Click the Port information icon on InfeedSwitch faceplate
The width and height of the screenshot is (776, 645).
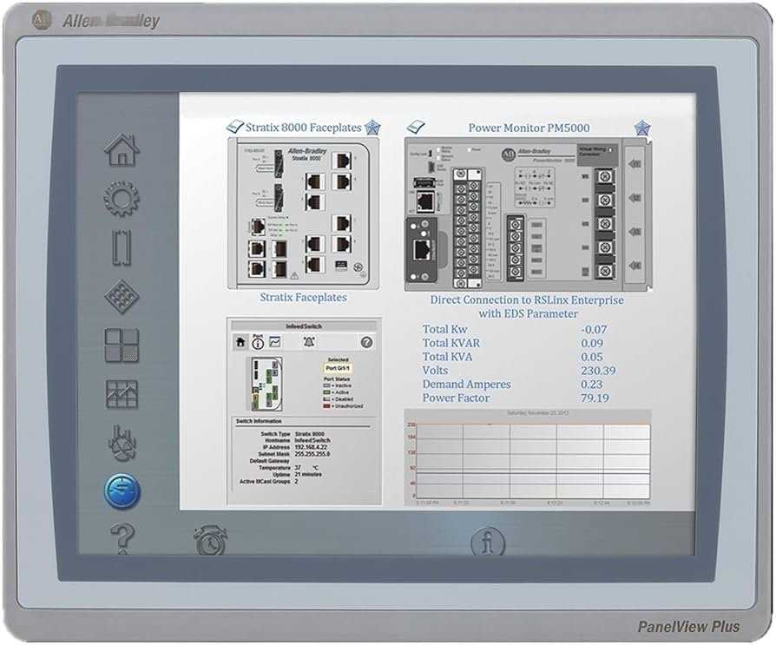click(257, 342)
